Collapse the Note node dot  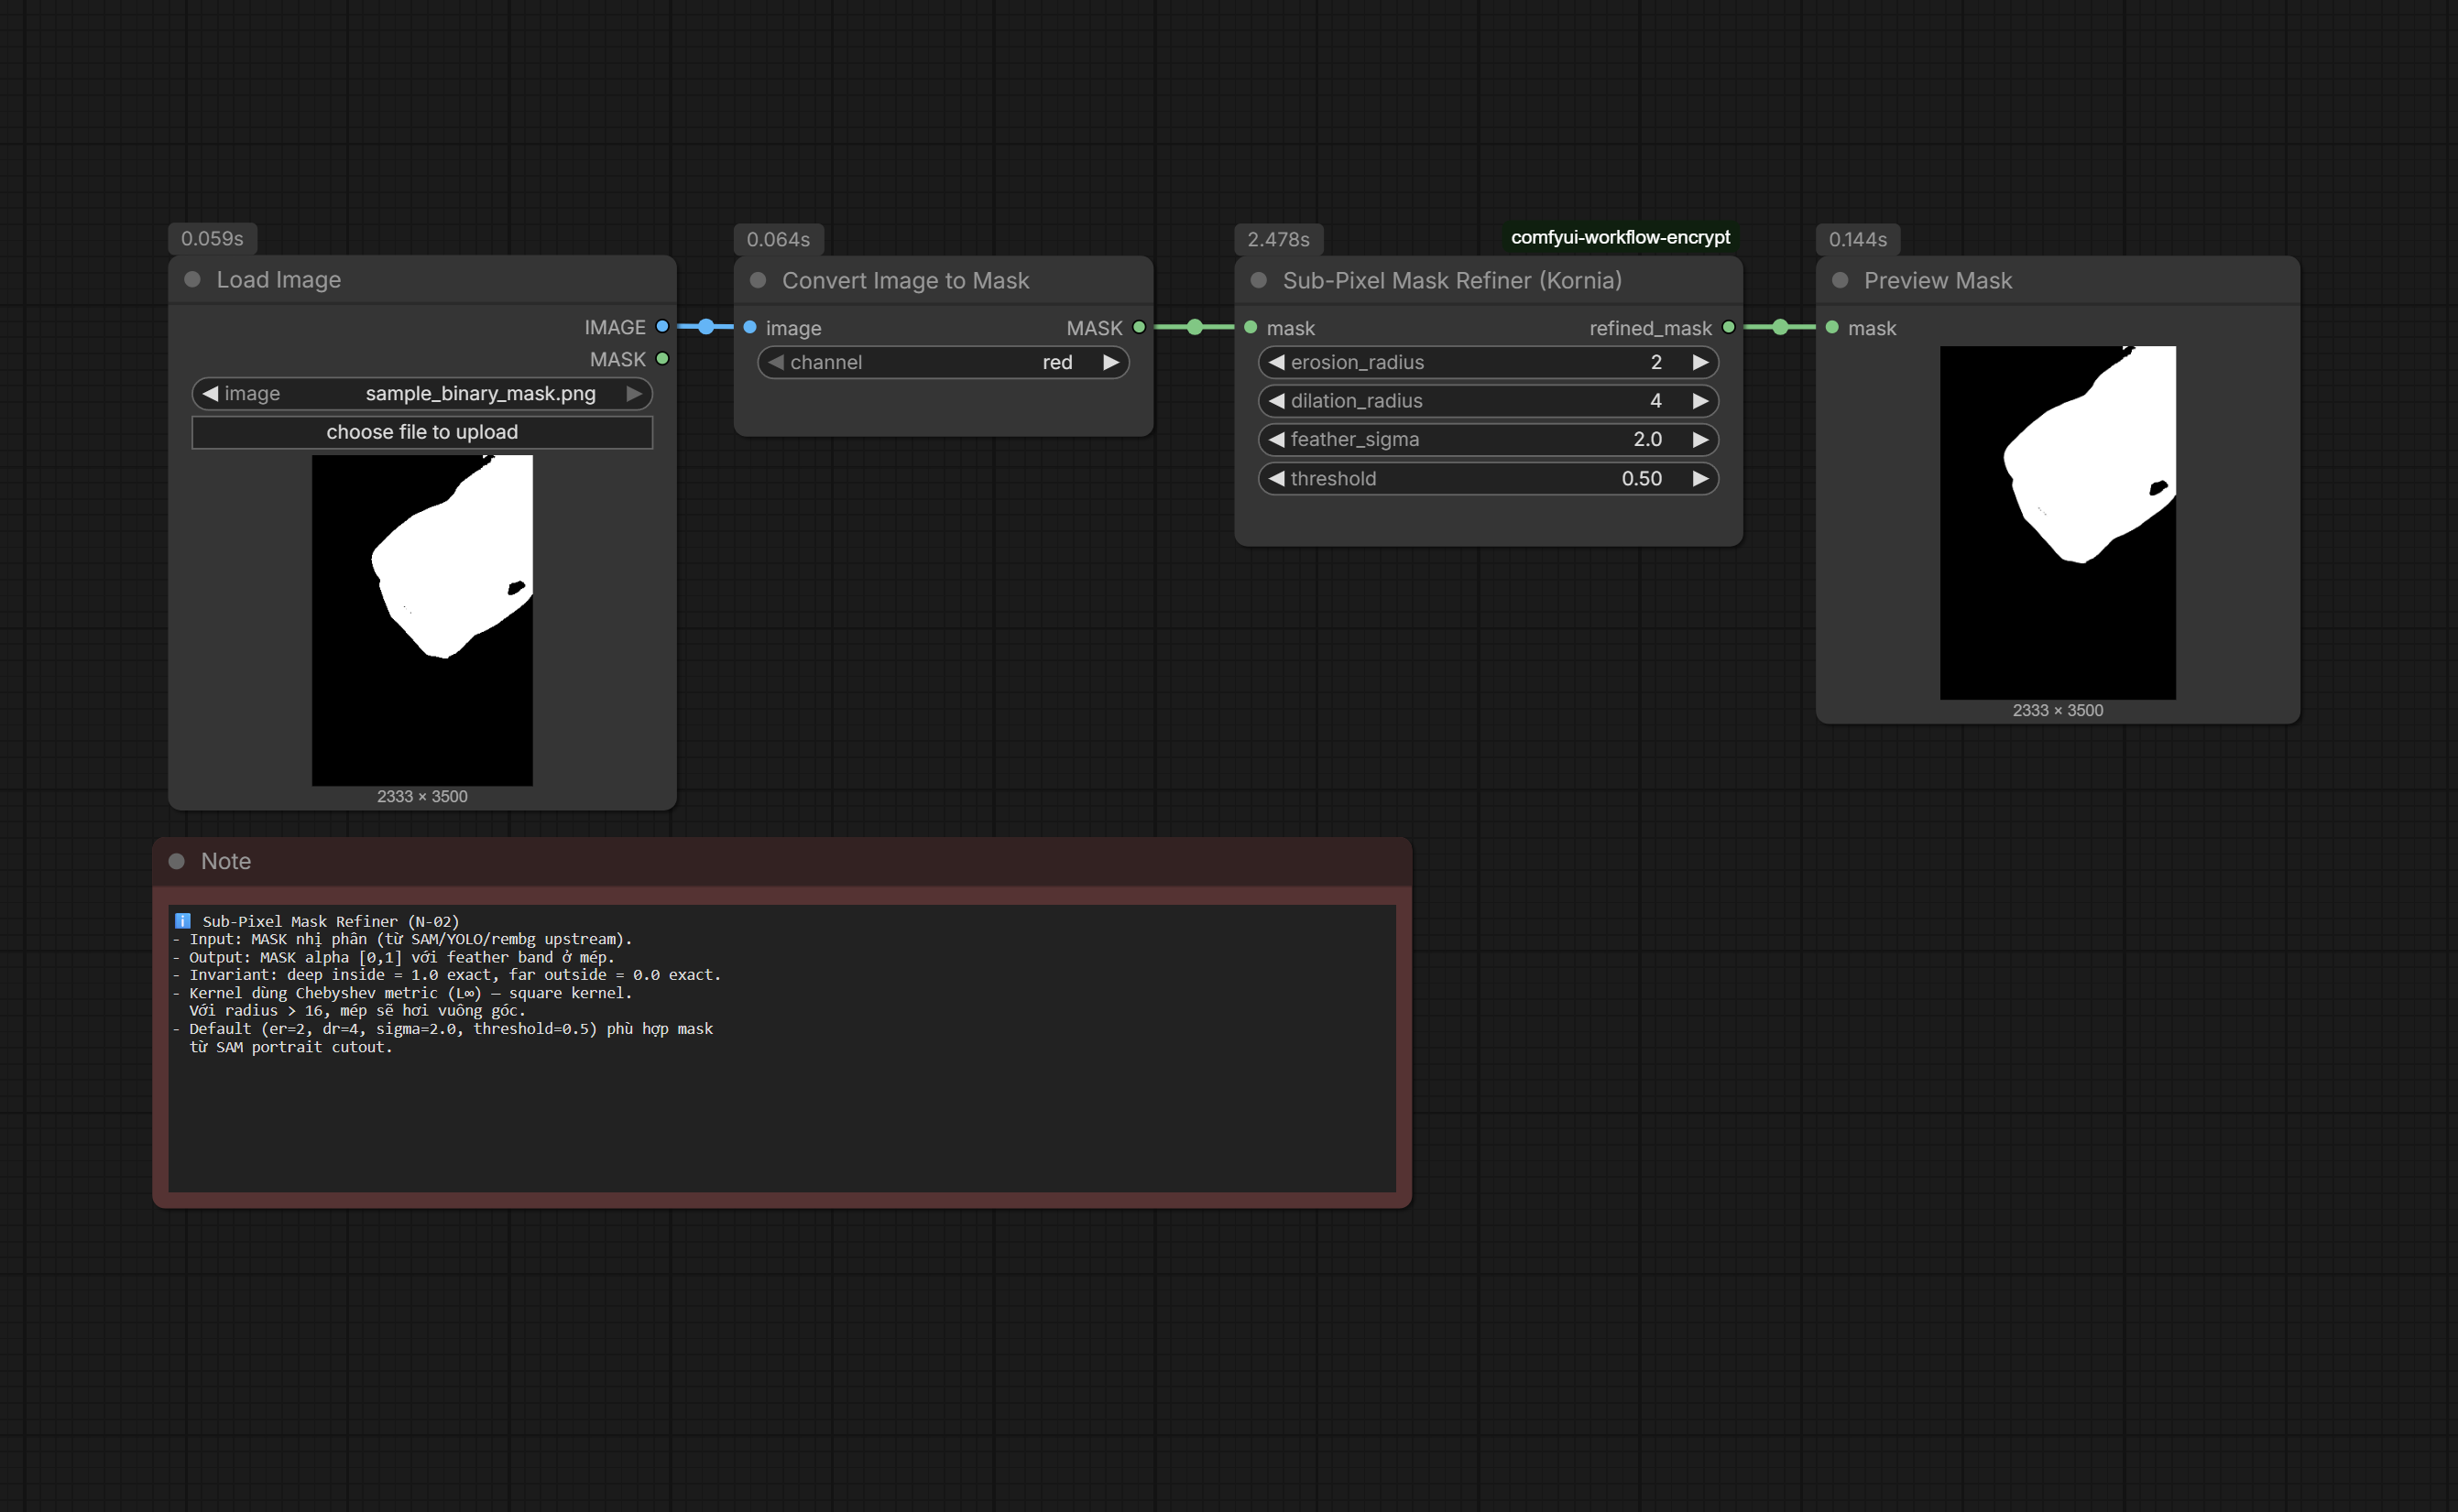coord(176,861)
